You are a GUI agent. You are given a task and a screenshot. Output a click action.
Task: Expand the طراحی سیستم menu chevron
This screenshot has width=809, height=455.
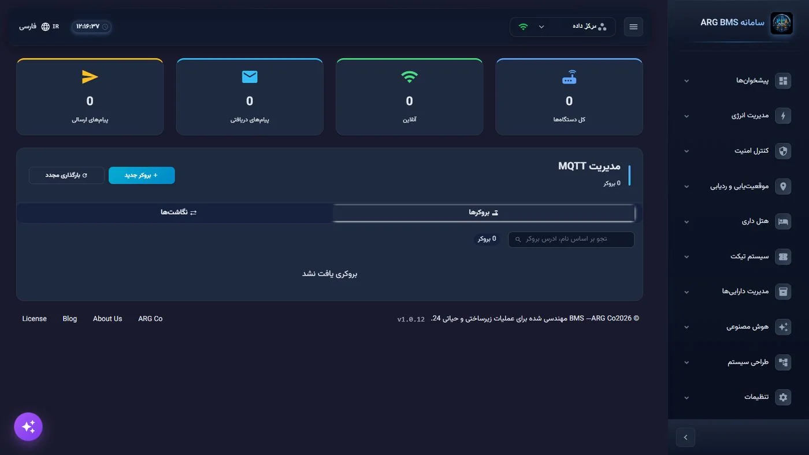pyautogui.click(x=686, y=363)
